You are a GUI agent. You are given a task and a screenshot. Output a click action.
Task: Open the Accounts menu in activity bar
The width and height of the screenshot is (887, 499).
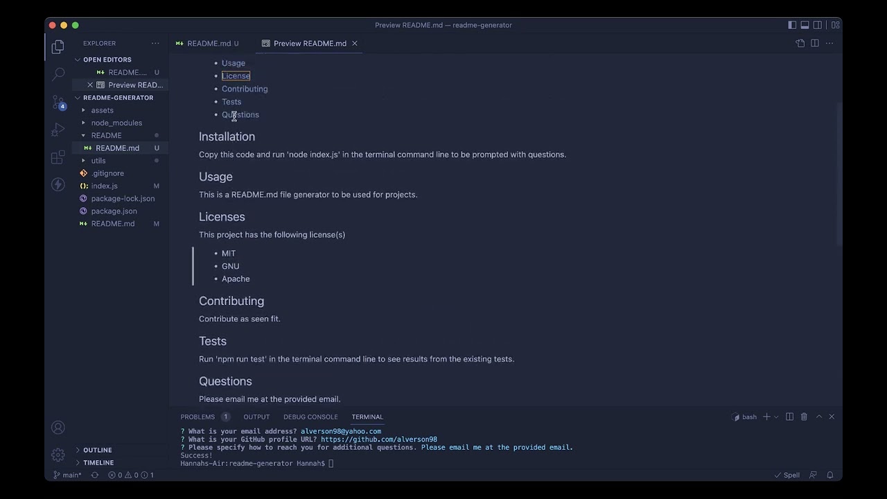coord(58,428)
